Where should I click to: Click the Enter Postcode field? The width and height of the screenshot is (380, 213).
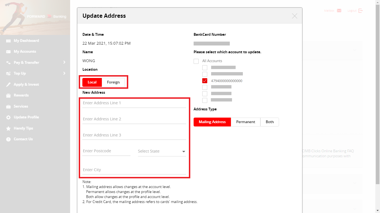[106, 151]
